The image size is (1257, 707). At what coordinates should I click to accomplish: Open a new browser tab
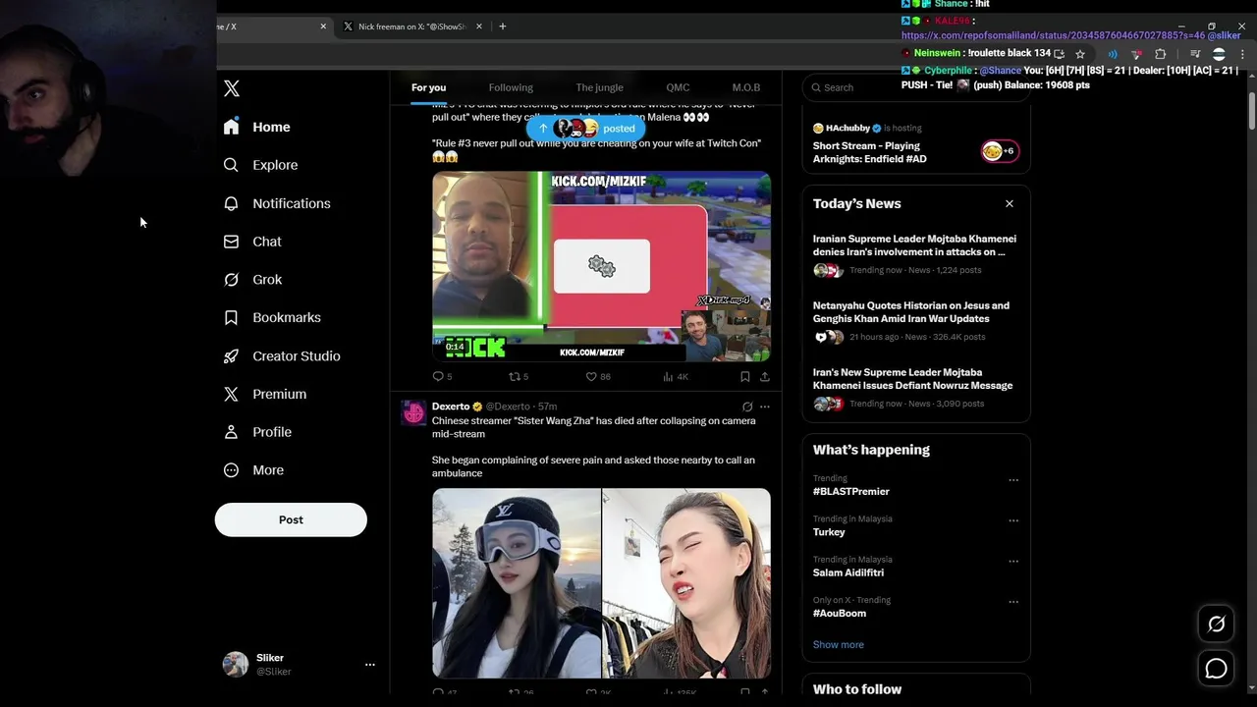click(x=502, y=27)
